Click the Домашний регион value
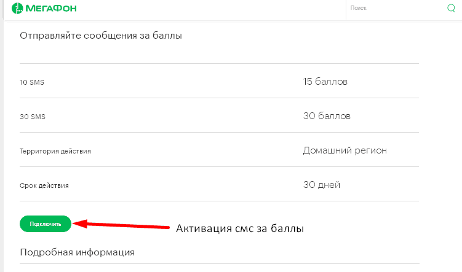 (x=345, y=150)
